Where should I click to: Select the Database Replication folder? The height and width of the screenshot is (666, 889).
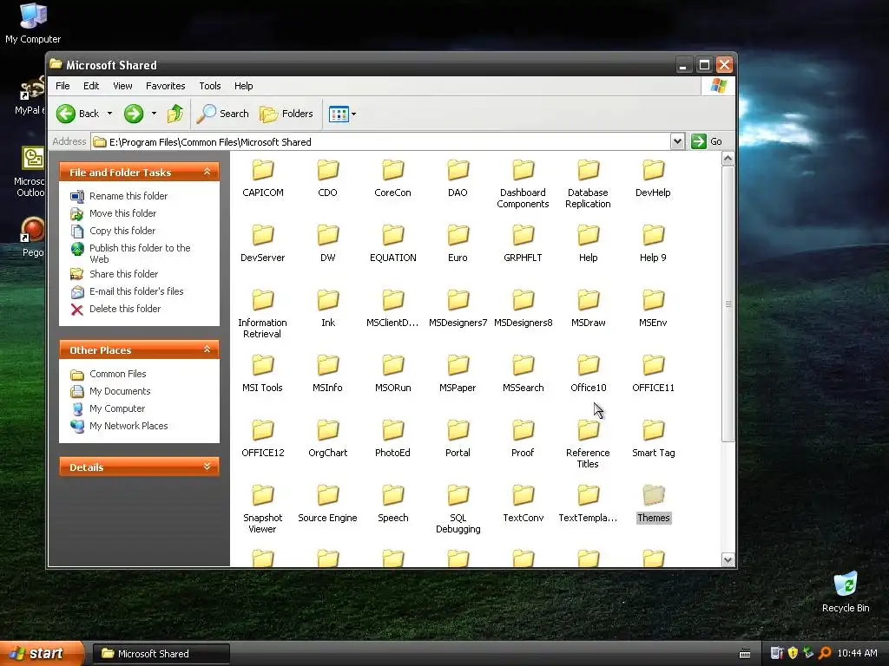click(588, 170)
